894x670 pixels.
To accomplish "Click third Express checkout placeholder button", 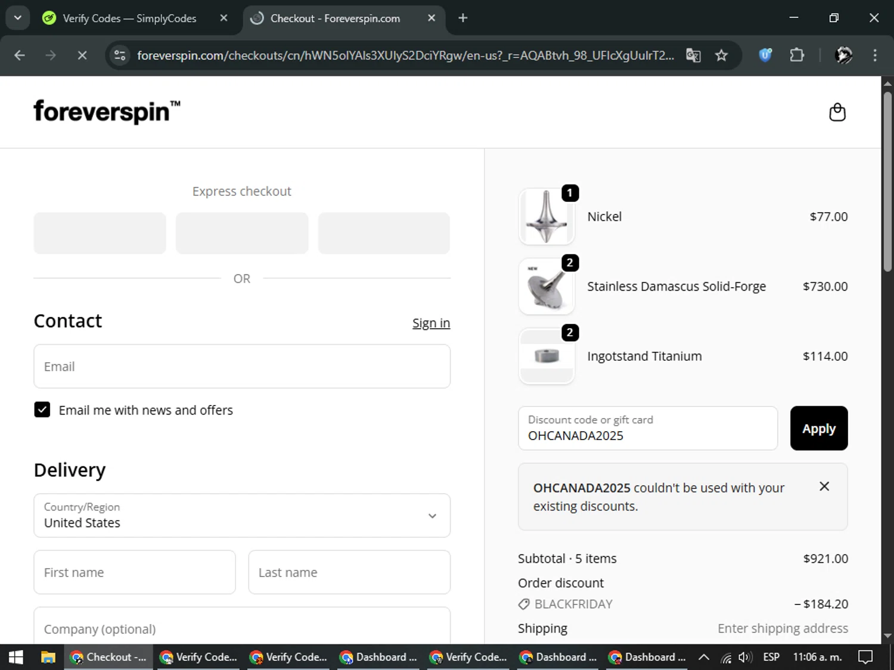I will pyautogui.click(x=384, y=233).
